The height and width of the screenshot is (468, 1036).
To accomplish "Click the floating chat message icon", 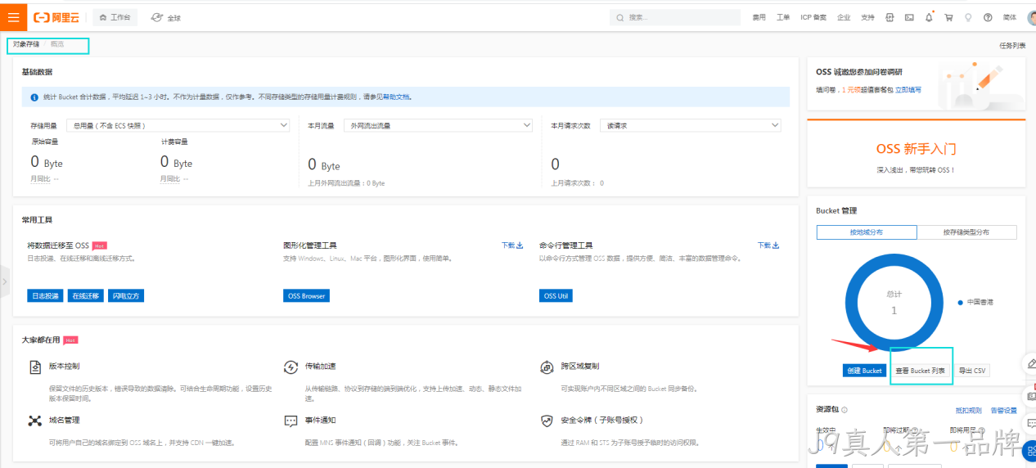I will tap(1030, 422).
